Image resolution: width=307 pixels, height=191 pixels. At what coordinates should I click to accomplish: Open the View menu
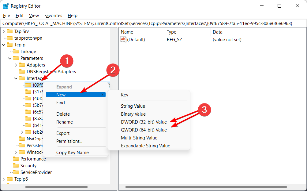[x=33, y=15]
